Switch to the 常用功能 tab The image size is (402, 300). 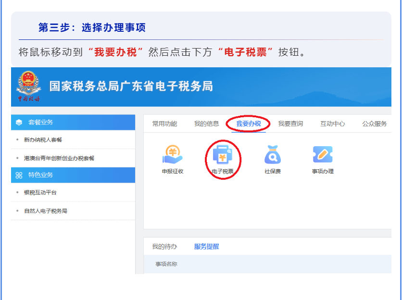coord(164,124)
